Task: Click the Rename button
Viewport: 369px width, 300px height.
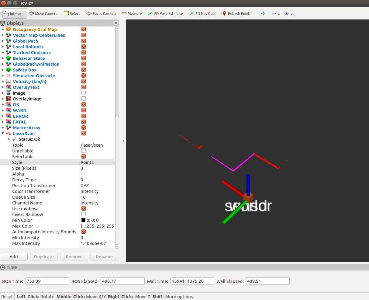Action: pos(104,257)
